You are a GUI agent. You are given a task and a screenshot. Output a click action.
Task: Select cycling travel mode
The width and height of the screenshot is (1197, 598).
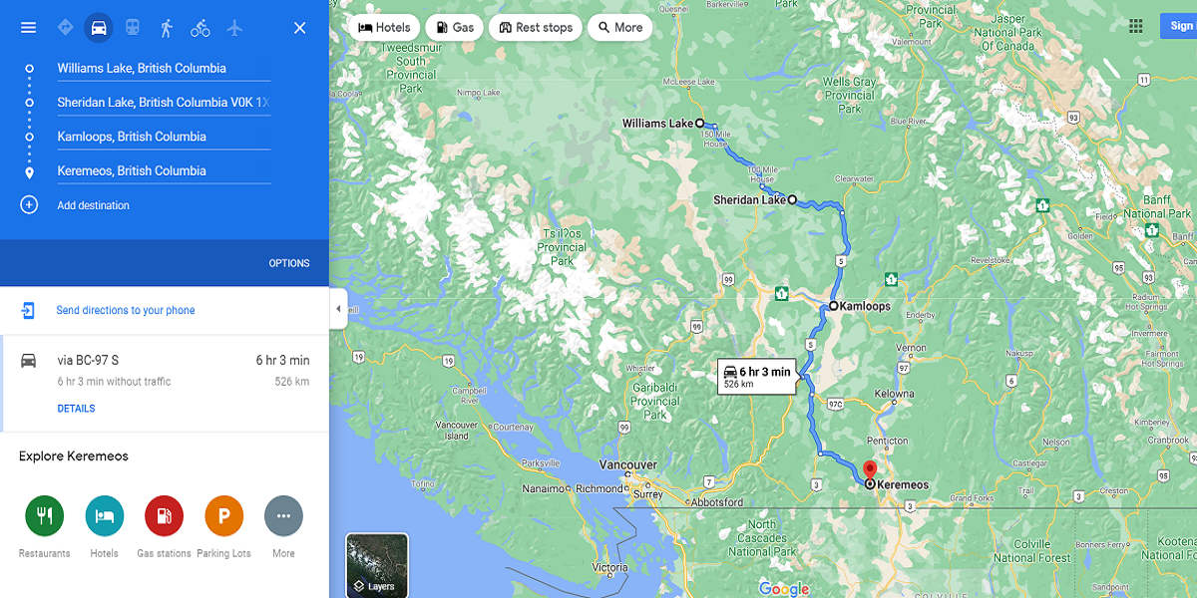tap(200, 28)
